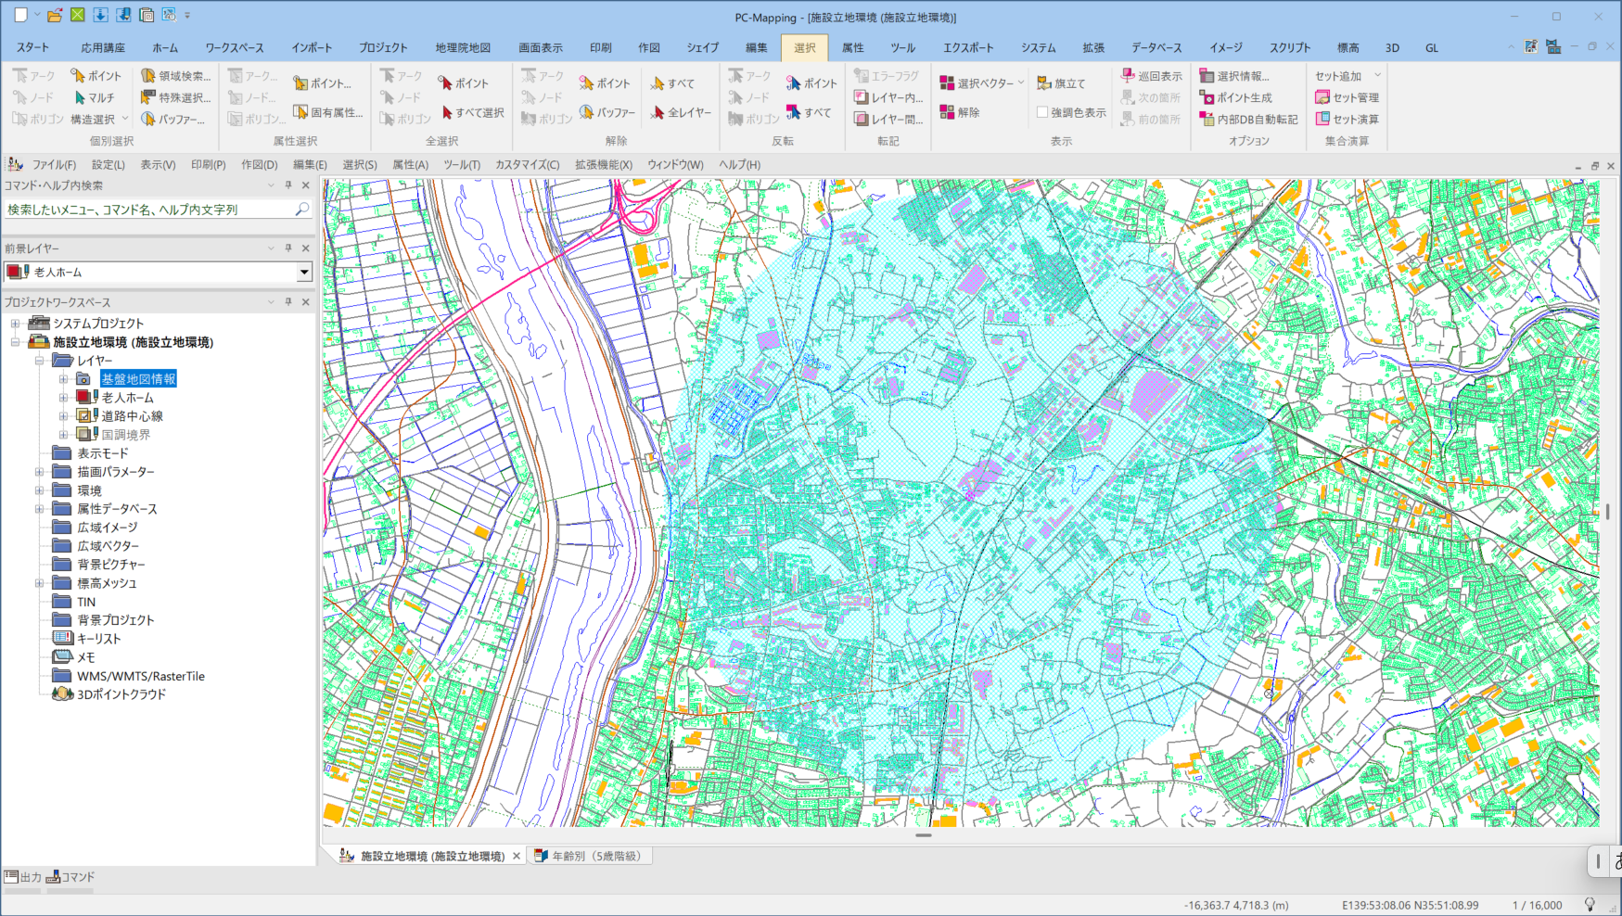The image size is (1622, 916).
Task: Click the 巡回表示 tour display icon
Action: (1128, 76)
